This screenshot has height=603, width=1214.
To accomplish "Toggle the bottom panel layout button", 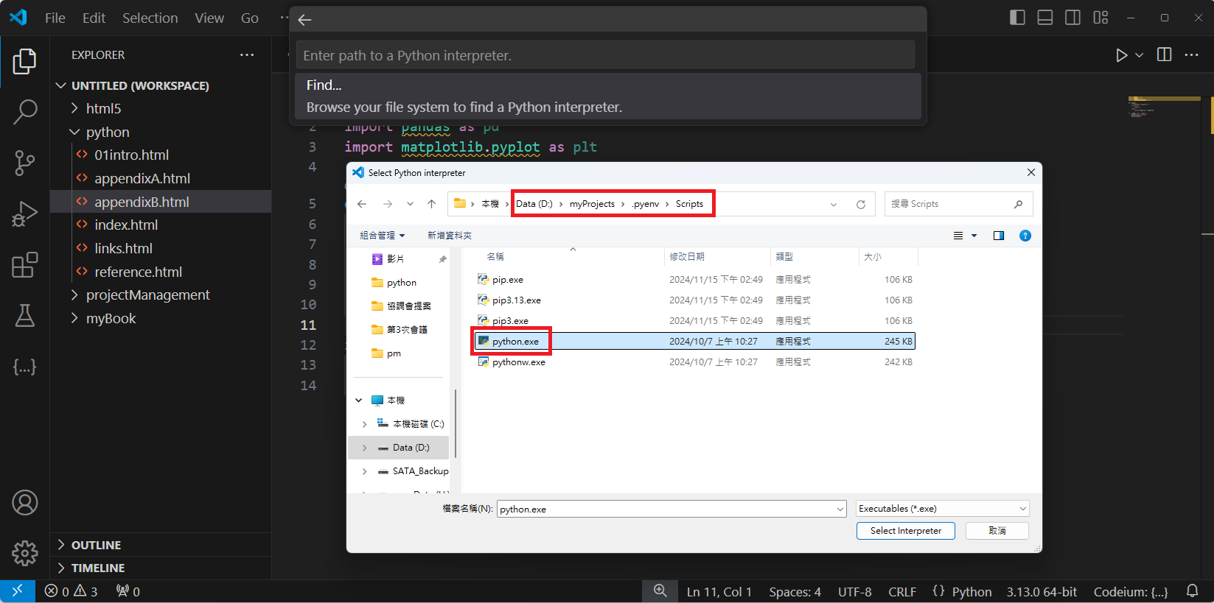I will click(x=1045, y=18).
